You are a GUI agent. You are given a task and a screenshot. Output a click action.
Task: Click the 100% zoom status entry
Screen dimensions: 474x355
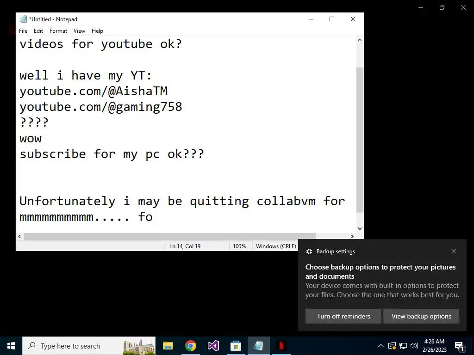(239, 246)
